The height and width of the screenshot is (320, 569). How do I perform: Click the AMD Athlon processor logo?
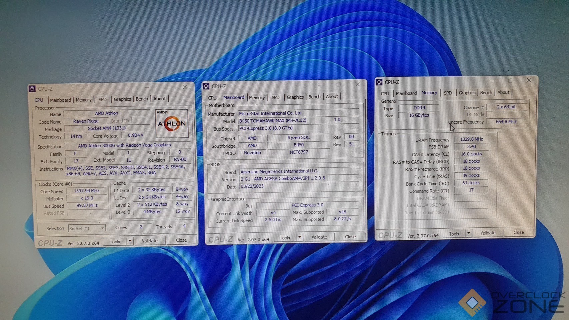coord(172,123)
